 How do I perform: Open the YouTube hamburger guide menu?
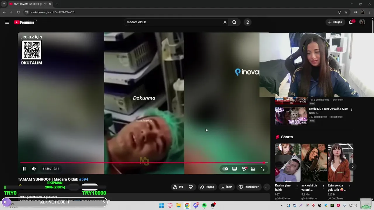tap(7, 22)
